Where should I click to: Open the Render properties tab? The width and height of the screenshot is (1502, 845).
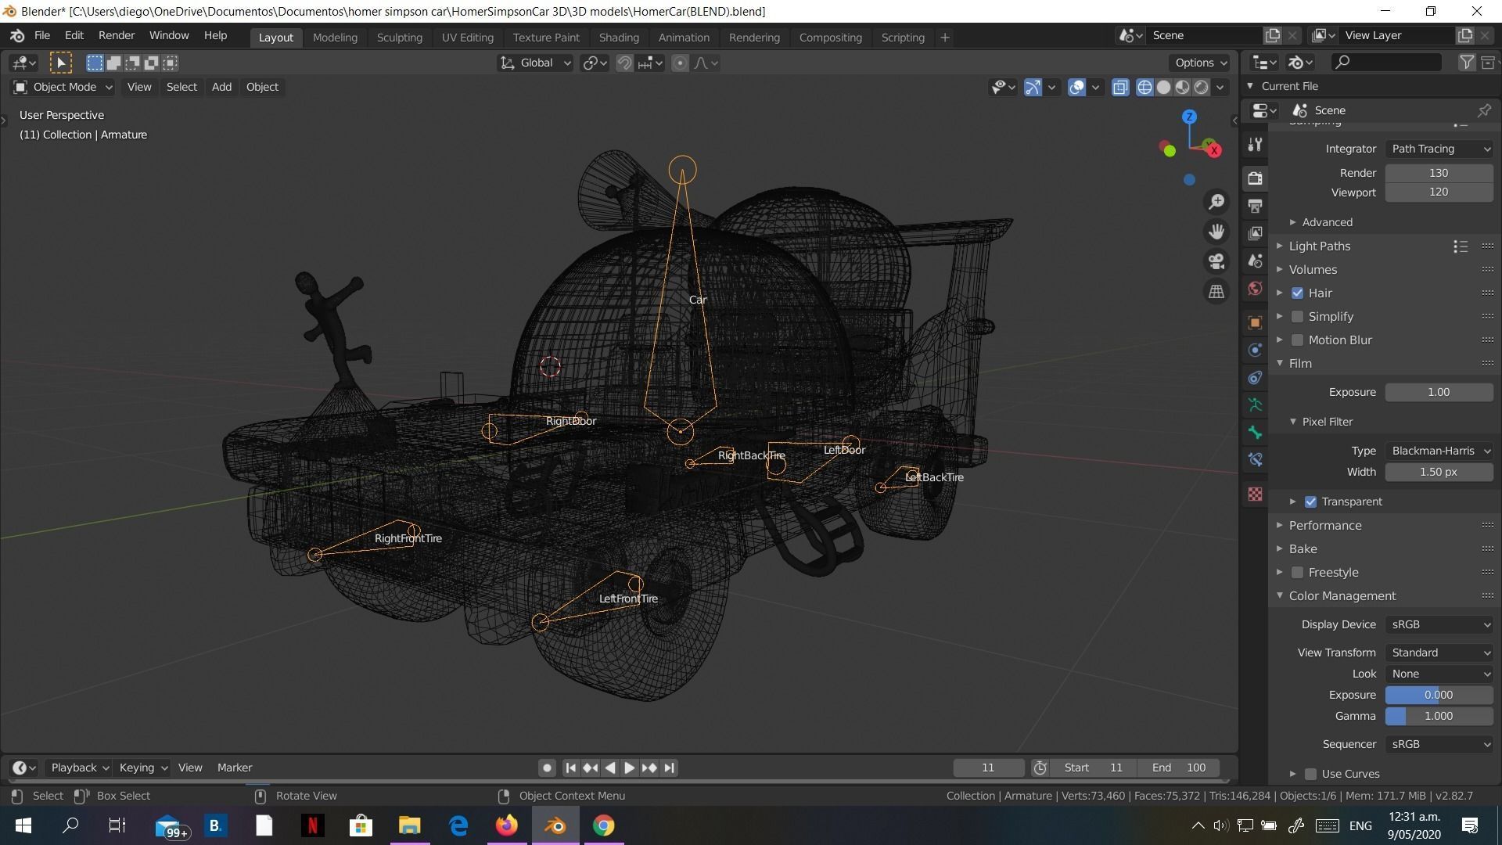1255,178
